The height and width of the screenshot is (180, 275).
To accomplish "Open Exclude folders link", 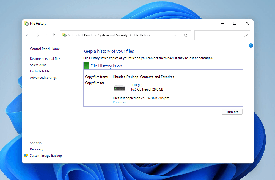I will click(x=41, y=71).
